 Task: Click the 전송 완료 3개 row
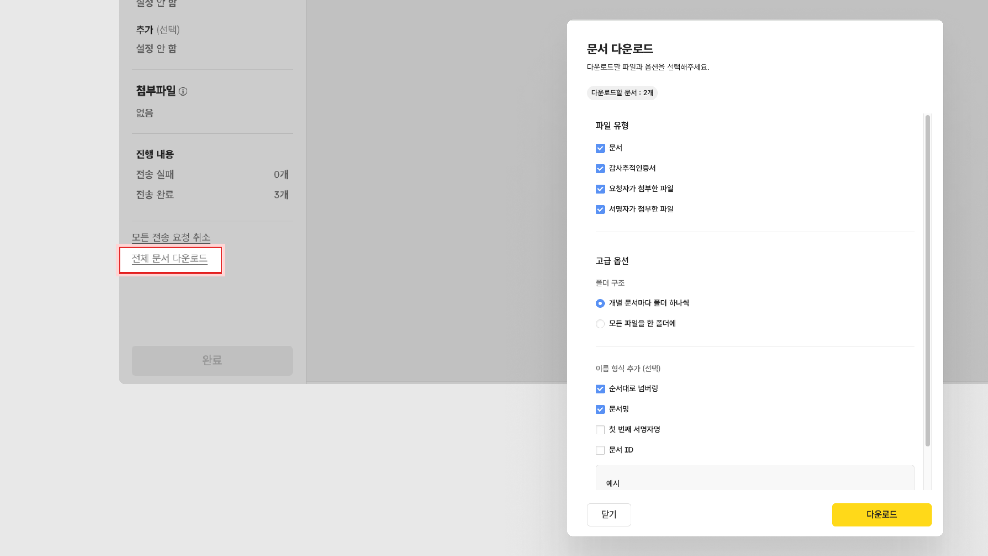point(212,195)
